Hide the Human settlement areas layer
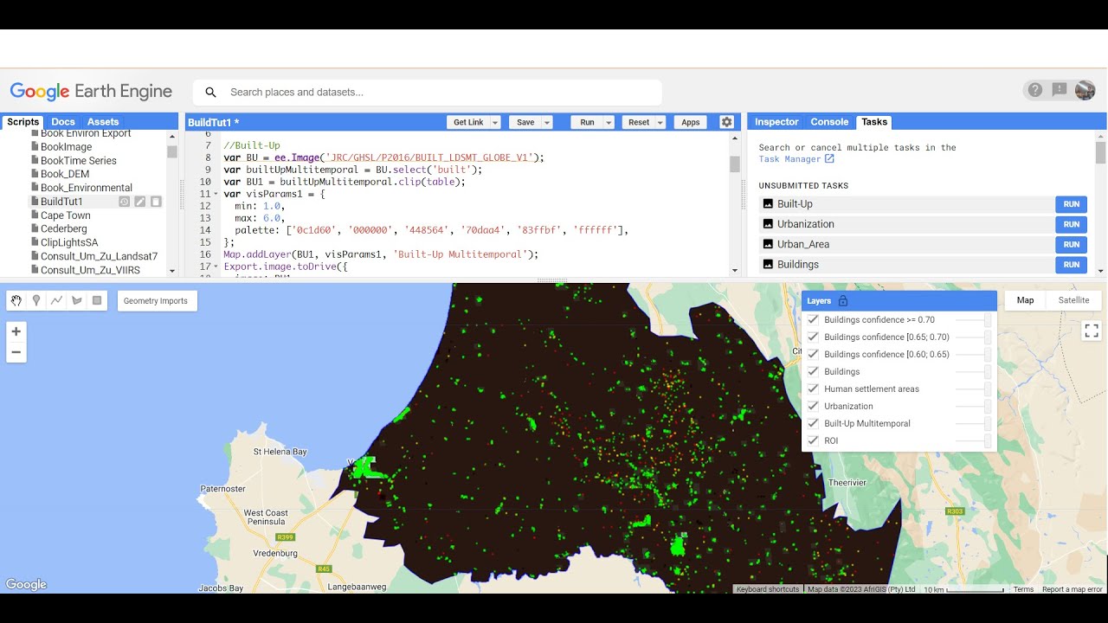The height and width of the screenshot is (623, 1108). click(x=813, y=389)
